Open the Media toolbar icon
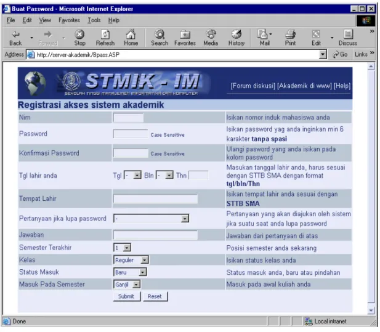The height and width of the screenshot is (332, 380). point(211,34)
